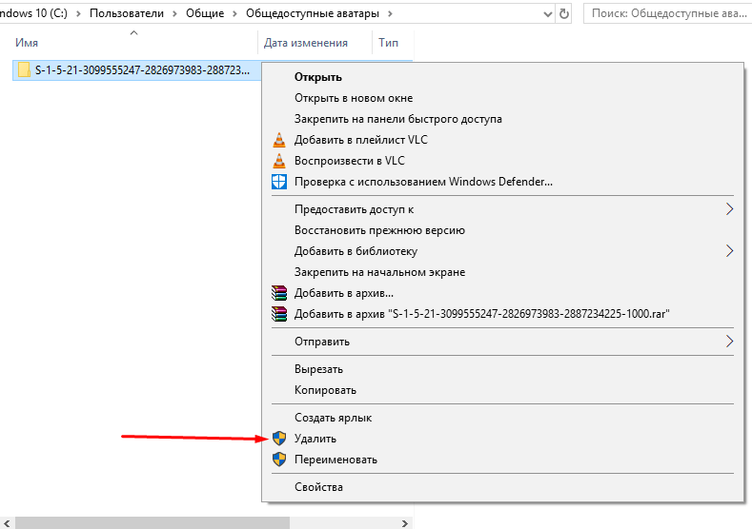Choose 'Восстановить прежнюю версию'
This screenshot has width=752, height=529.
coord(379,230)
